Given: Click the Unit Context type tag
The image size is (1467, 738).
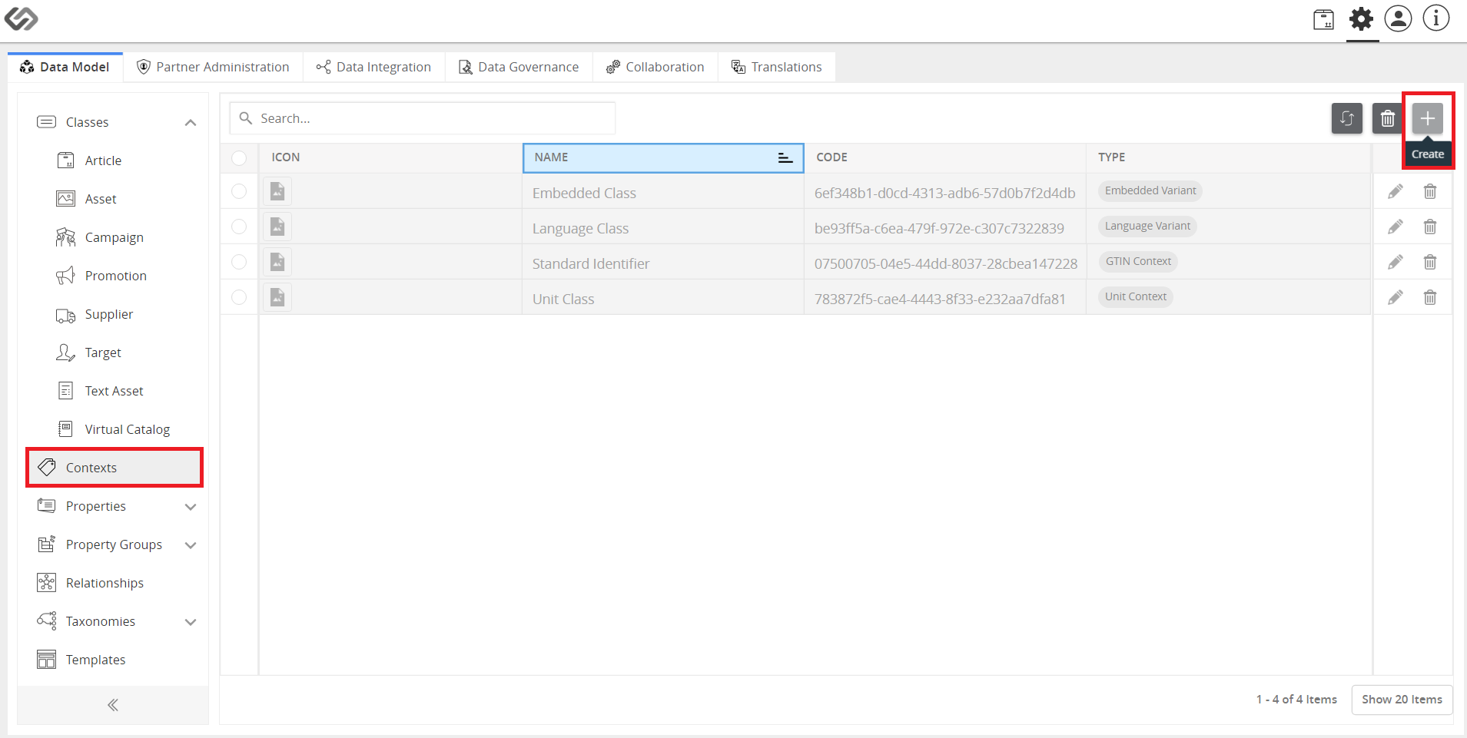Looking at the screenshot, I should tap(1136, 296).
